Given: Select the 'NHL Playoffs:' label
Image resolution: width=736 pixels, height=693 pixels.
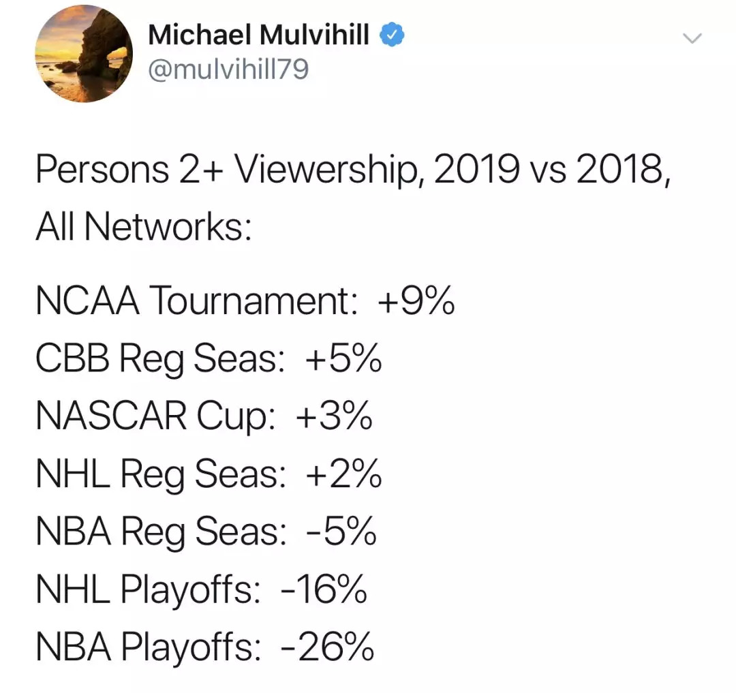Looking at the screenshot, I should click(x=148, y=590).
